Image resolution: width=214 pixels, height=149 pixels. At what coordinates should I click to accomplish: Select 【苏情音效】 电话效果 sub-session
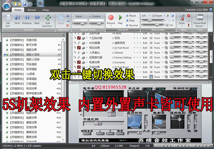[33, 88]
